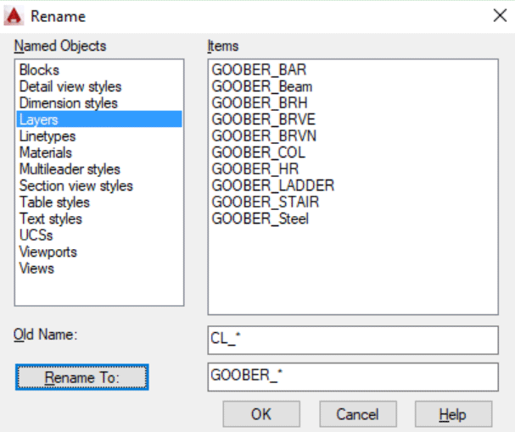Select GOOBER_BAR item

click(259, 69)
